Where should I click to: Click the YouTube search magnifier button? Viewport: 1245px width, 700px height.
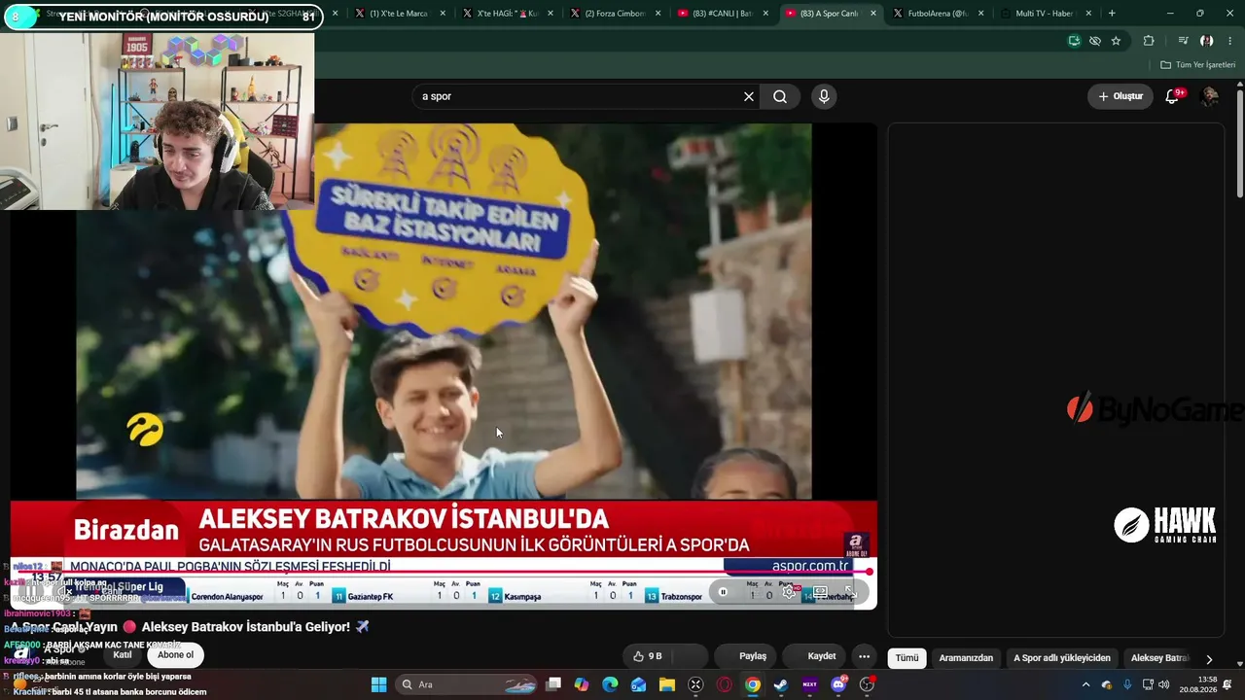pyautogui.click(x=780, y=96)
